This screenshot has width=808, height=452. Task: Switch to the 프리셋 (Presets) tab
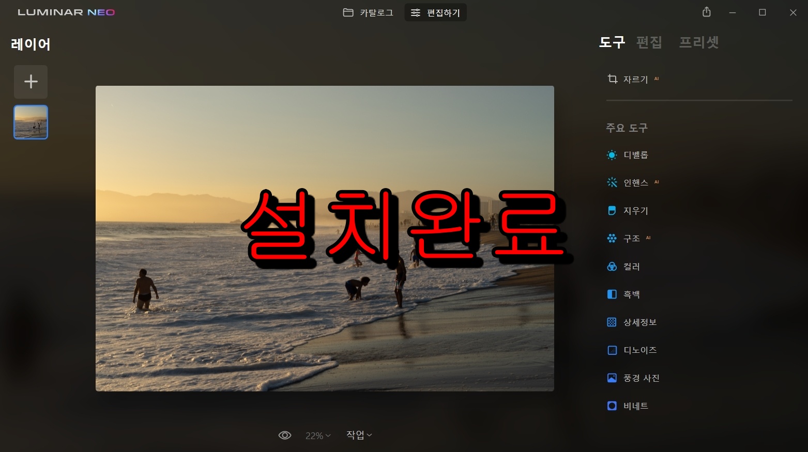coord(699,42)
